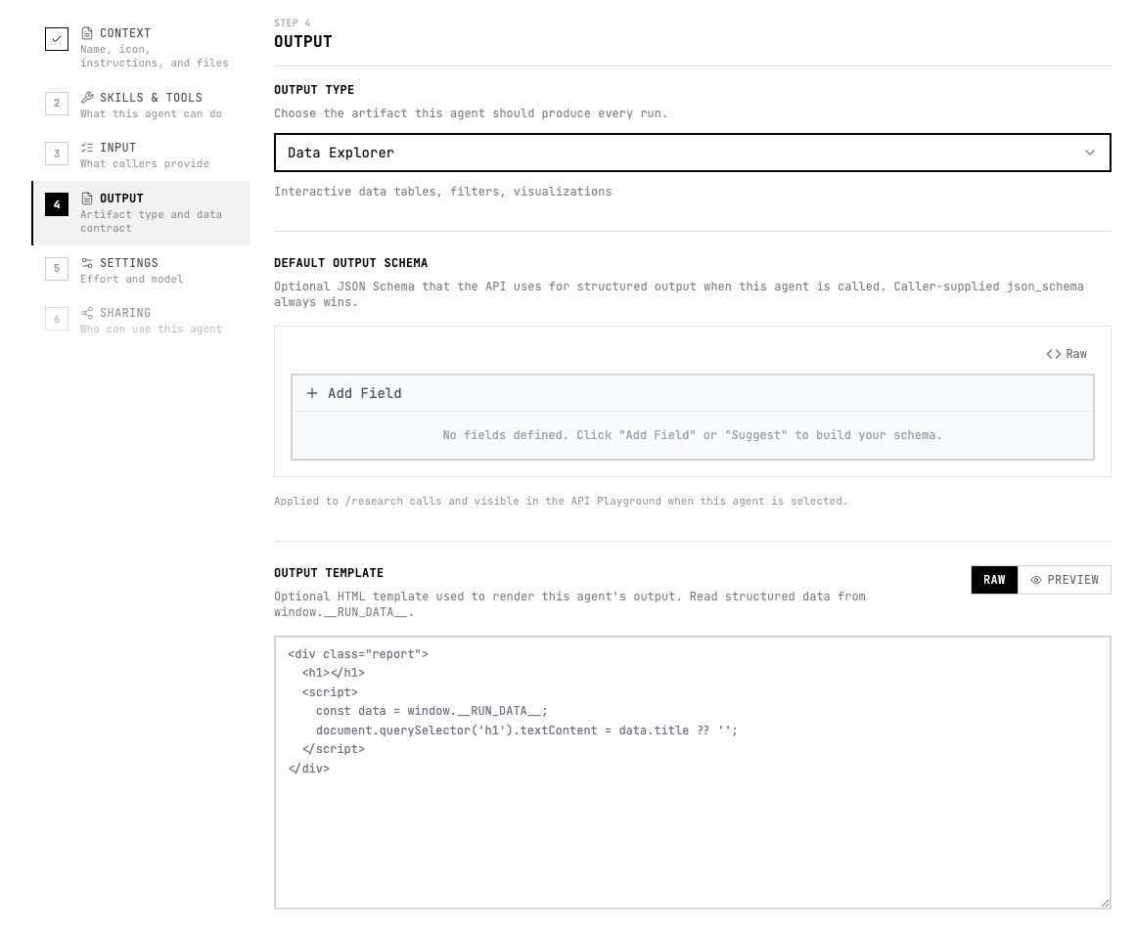Click the 'Output Template' heading
This screenshot has height=929, width=1135.
[329, 572]
